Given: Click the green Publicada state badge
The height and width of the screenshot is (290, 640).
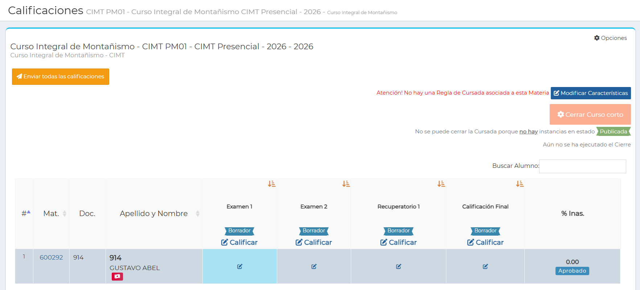Looking at the screenshot, I should 614,132.
